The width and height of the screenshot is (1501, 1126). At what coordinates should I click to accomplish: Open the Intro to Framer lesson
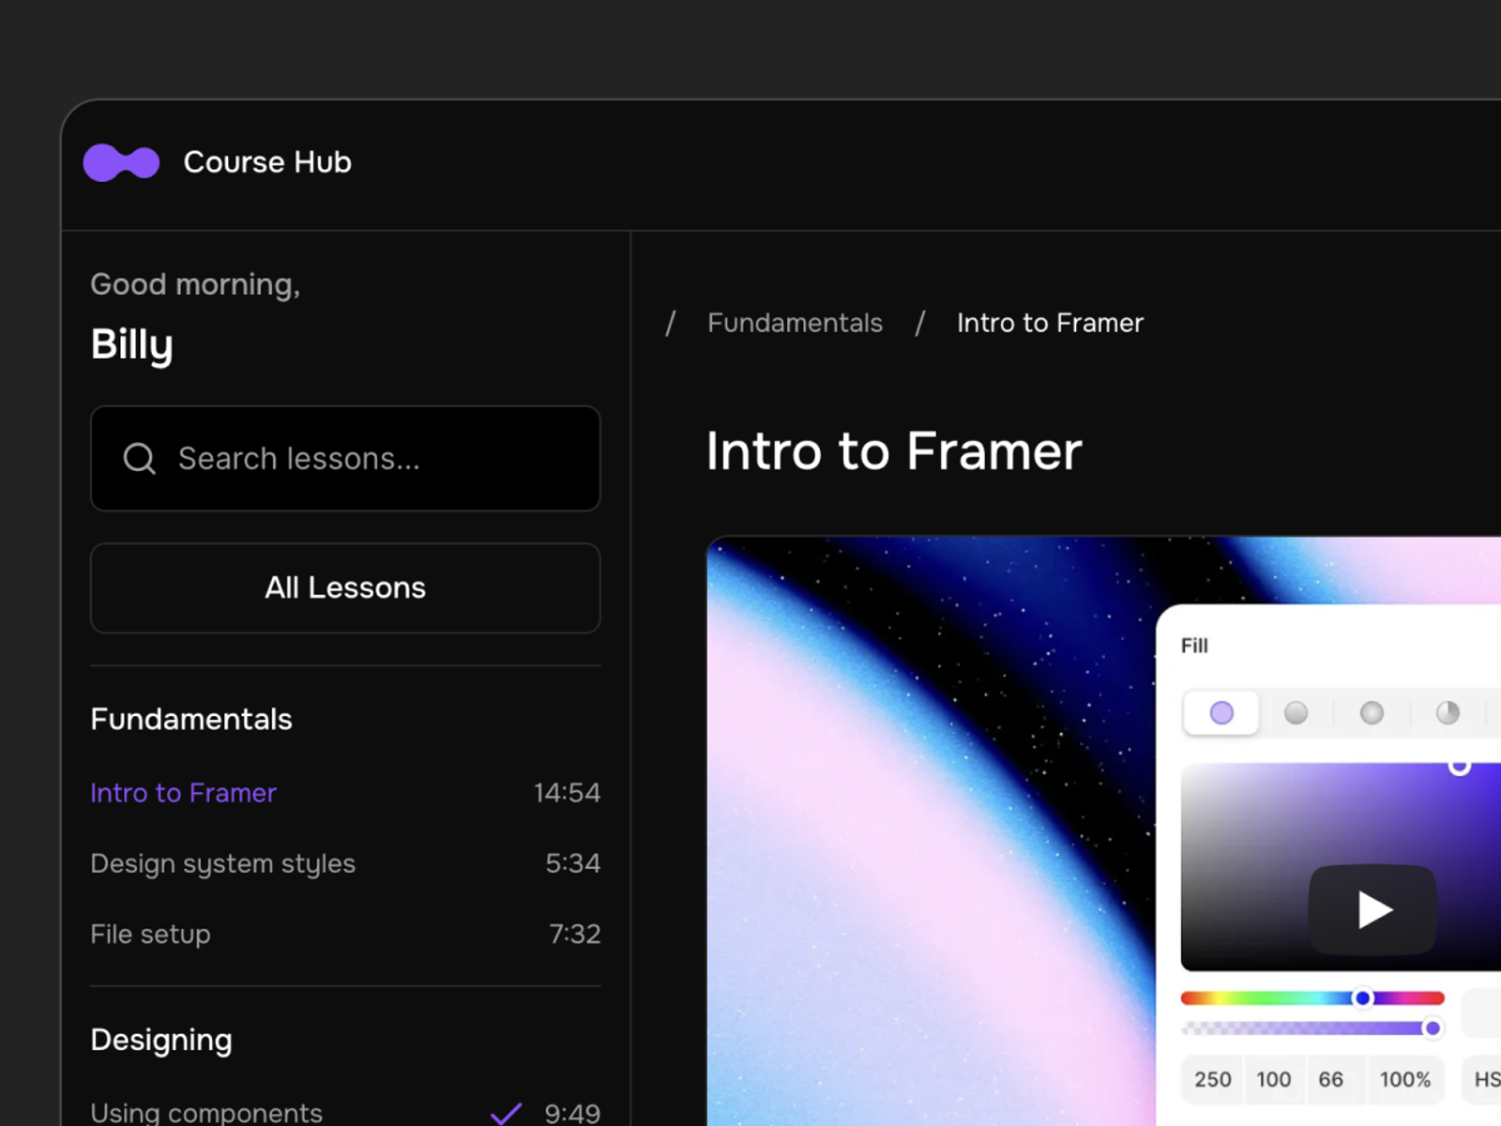345,793
